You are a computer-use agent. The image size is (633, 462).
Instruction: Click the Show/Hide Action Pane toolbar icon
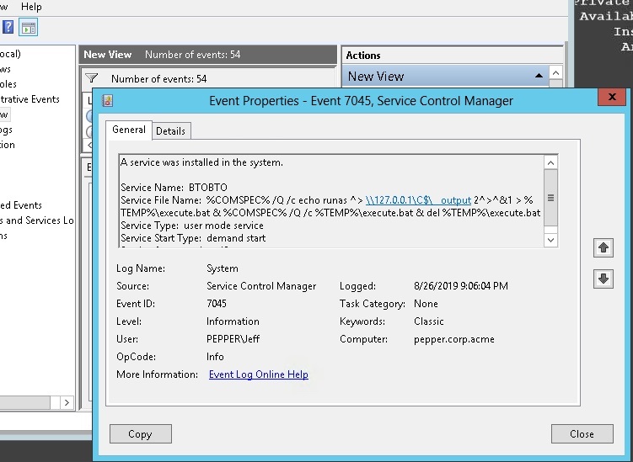tap(28, 29)
